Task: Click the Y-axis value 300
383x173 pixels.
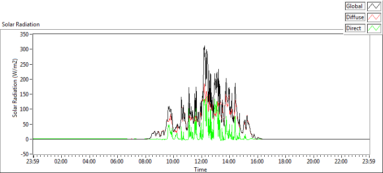Action: click(25, 49)
